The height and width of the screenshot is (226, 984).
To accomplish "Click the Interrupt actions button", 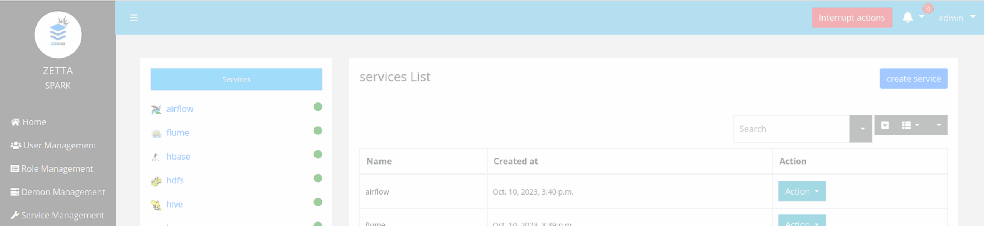I will pyautogui.click(x=852, y=18).
